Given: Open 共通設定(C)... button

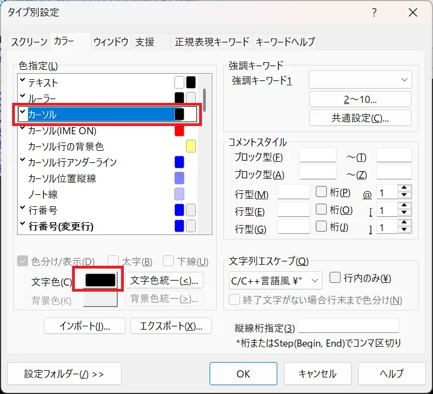Looking at the screenshot, I should pos(360,118).
